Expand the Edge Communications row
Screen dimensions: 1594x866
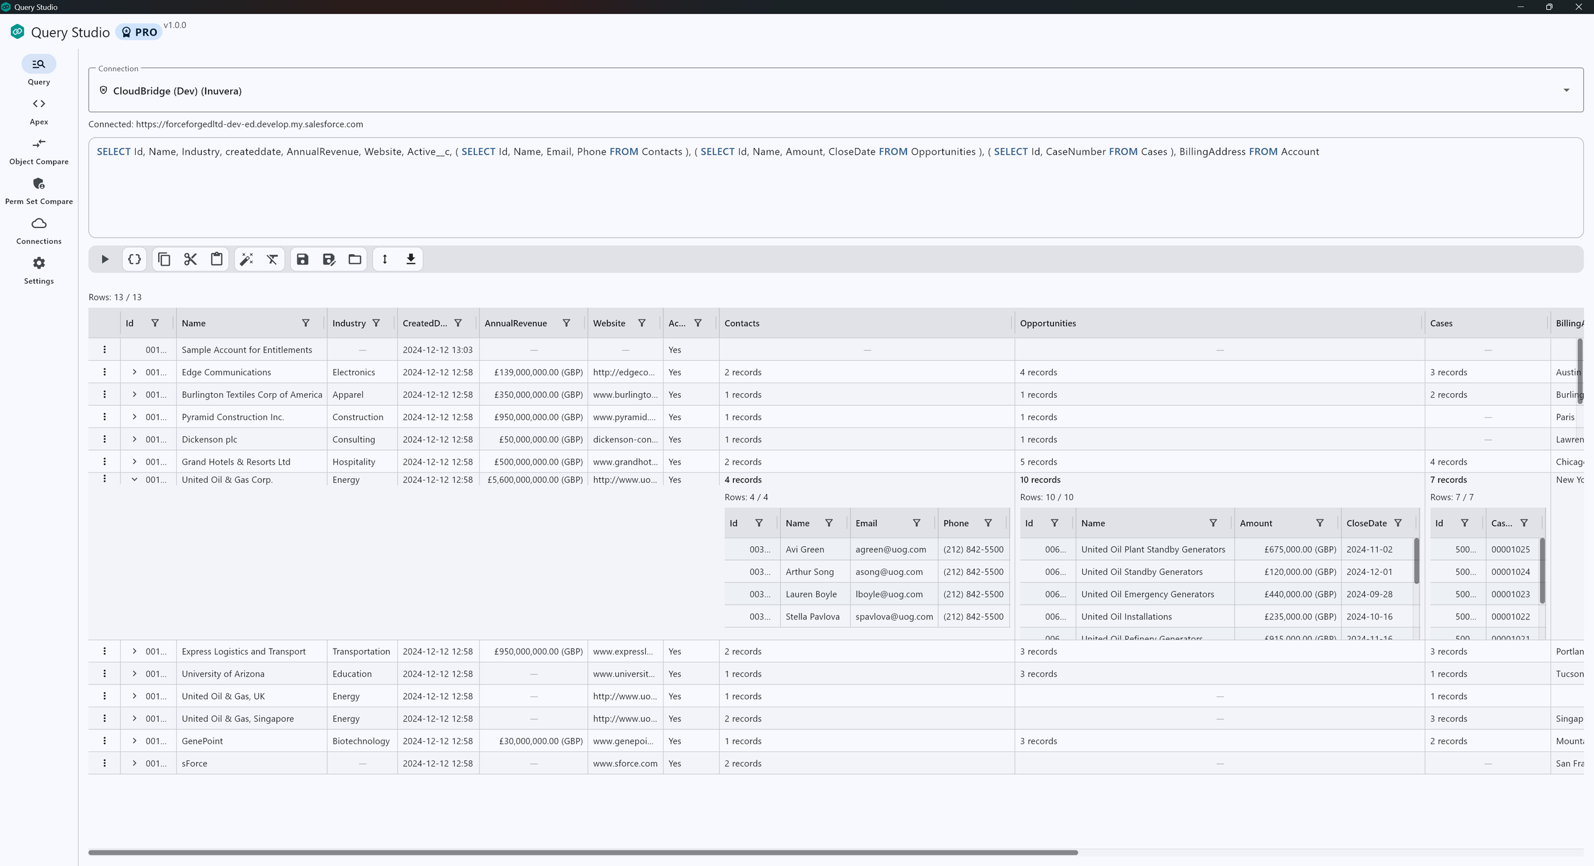(135, 372)
